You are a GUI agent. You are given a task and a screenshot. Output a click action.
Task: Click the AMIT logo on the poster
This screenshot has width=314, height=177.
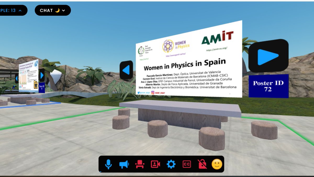(x=217, y=38)
